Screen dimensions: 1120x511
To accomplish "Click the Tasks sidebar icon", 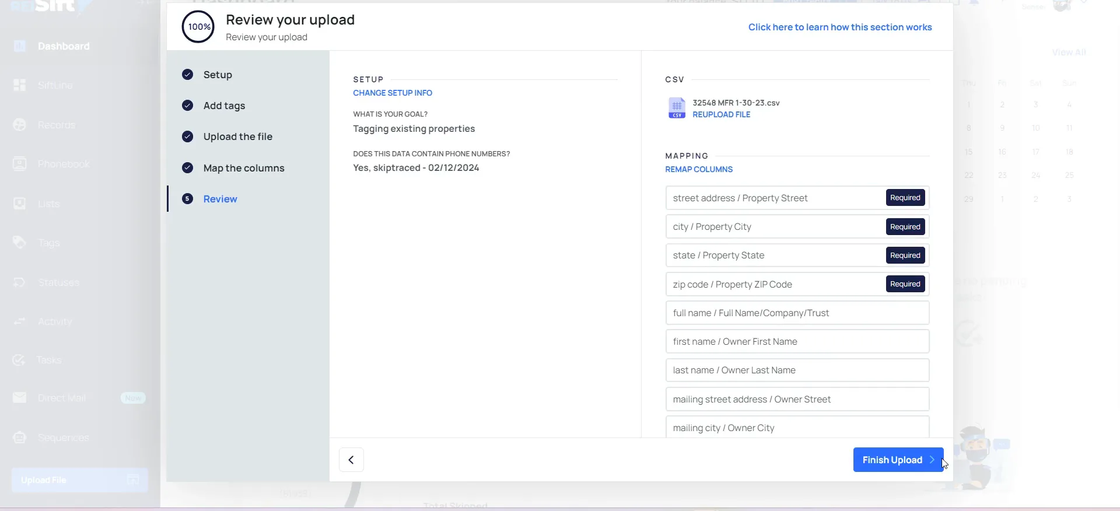I will point(19,360).
